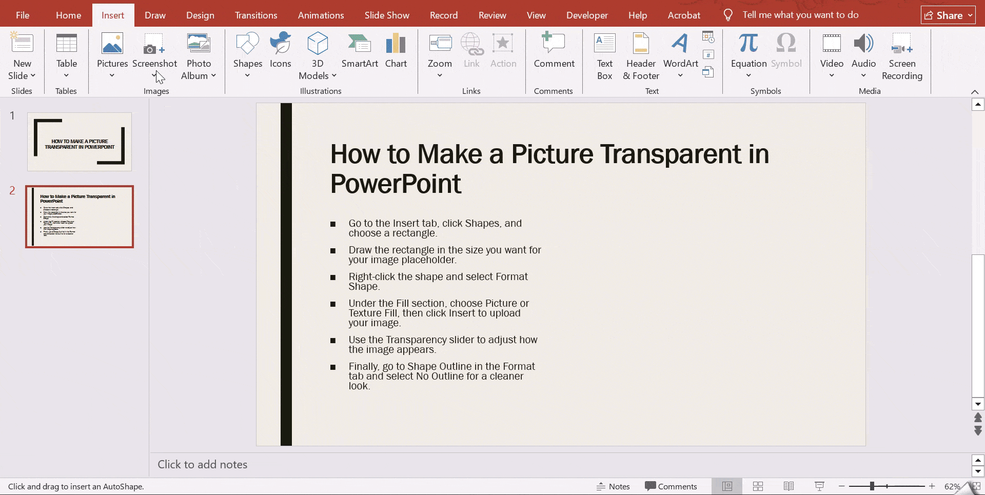The height and width of the screenshot is (495, 985).
Task: Start a Screen Recording
Action: click(x=901, y=55)
